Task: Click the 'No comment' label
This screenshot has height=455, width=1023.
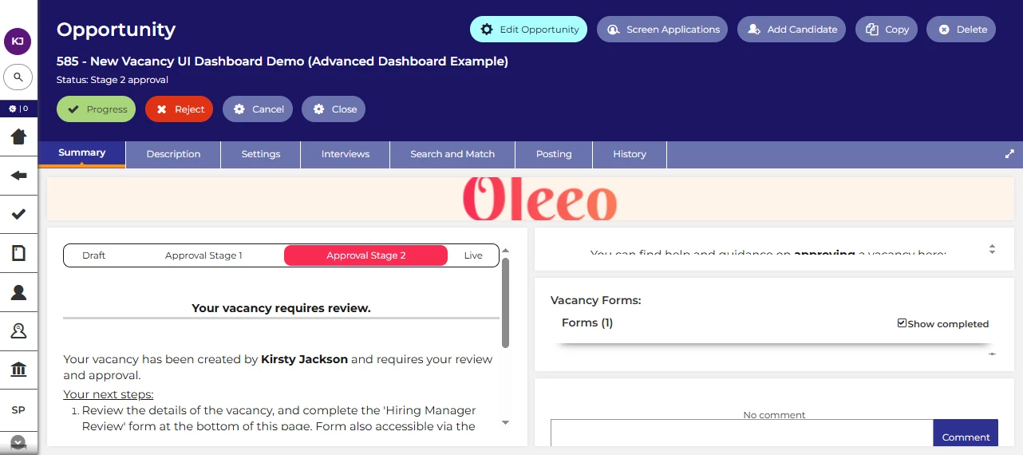Action: [x=774, y=415]
